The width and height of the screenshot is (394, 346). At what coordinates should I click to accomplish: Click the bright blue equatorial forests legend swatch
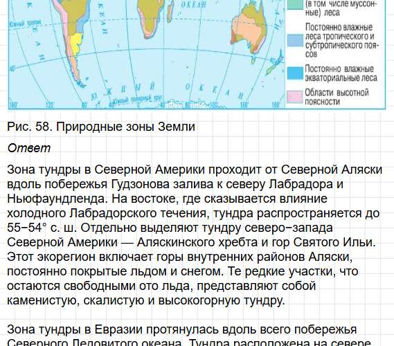point(295,73)
